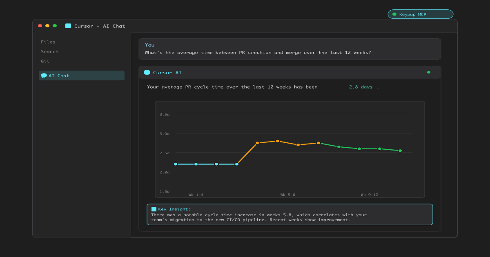Select the AI Chat sidebar item

pyautogui.click(x=82, y=75)
